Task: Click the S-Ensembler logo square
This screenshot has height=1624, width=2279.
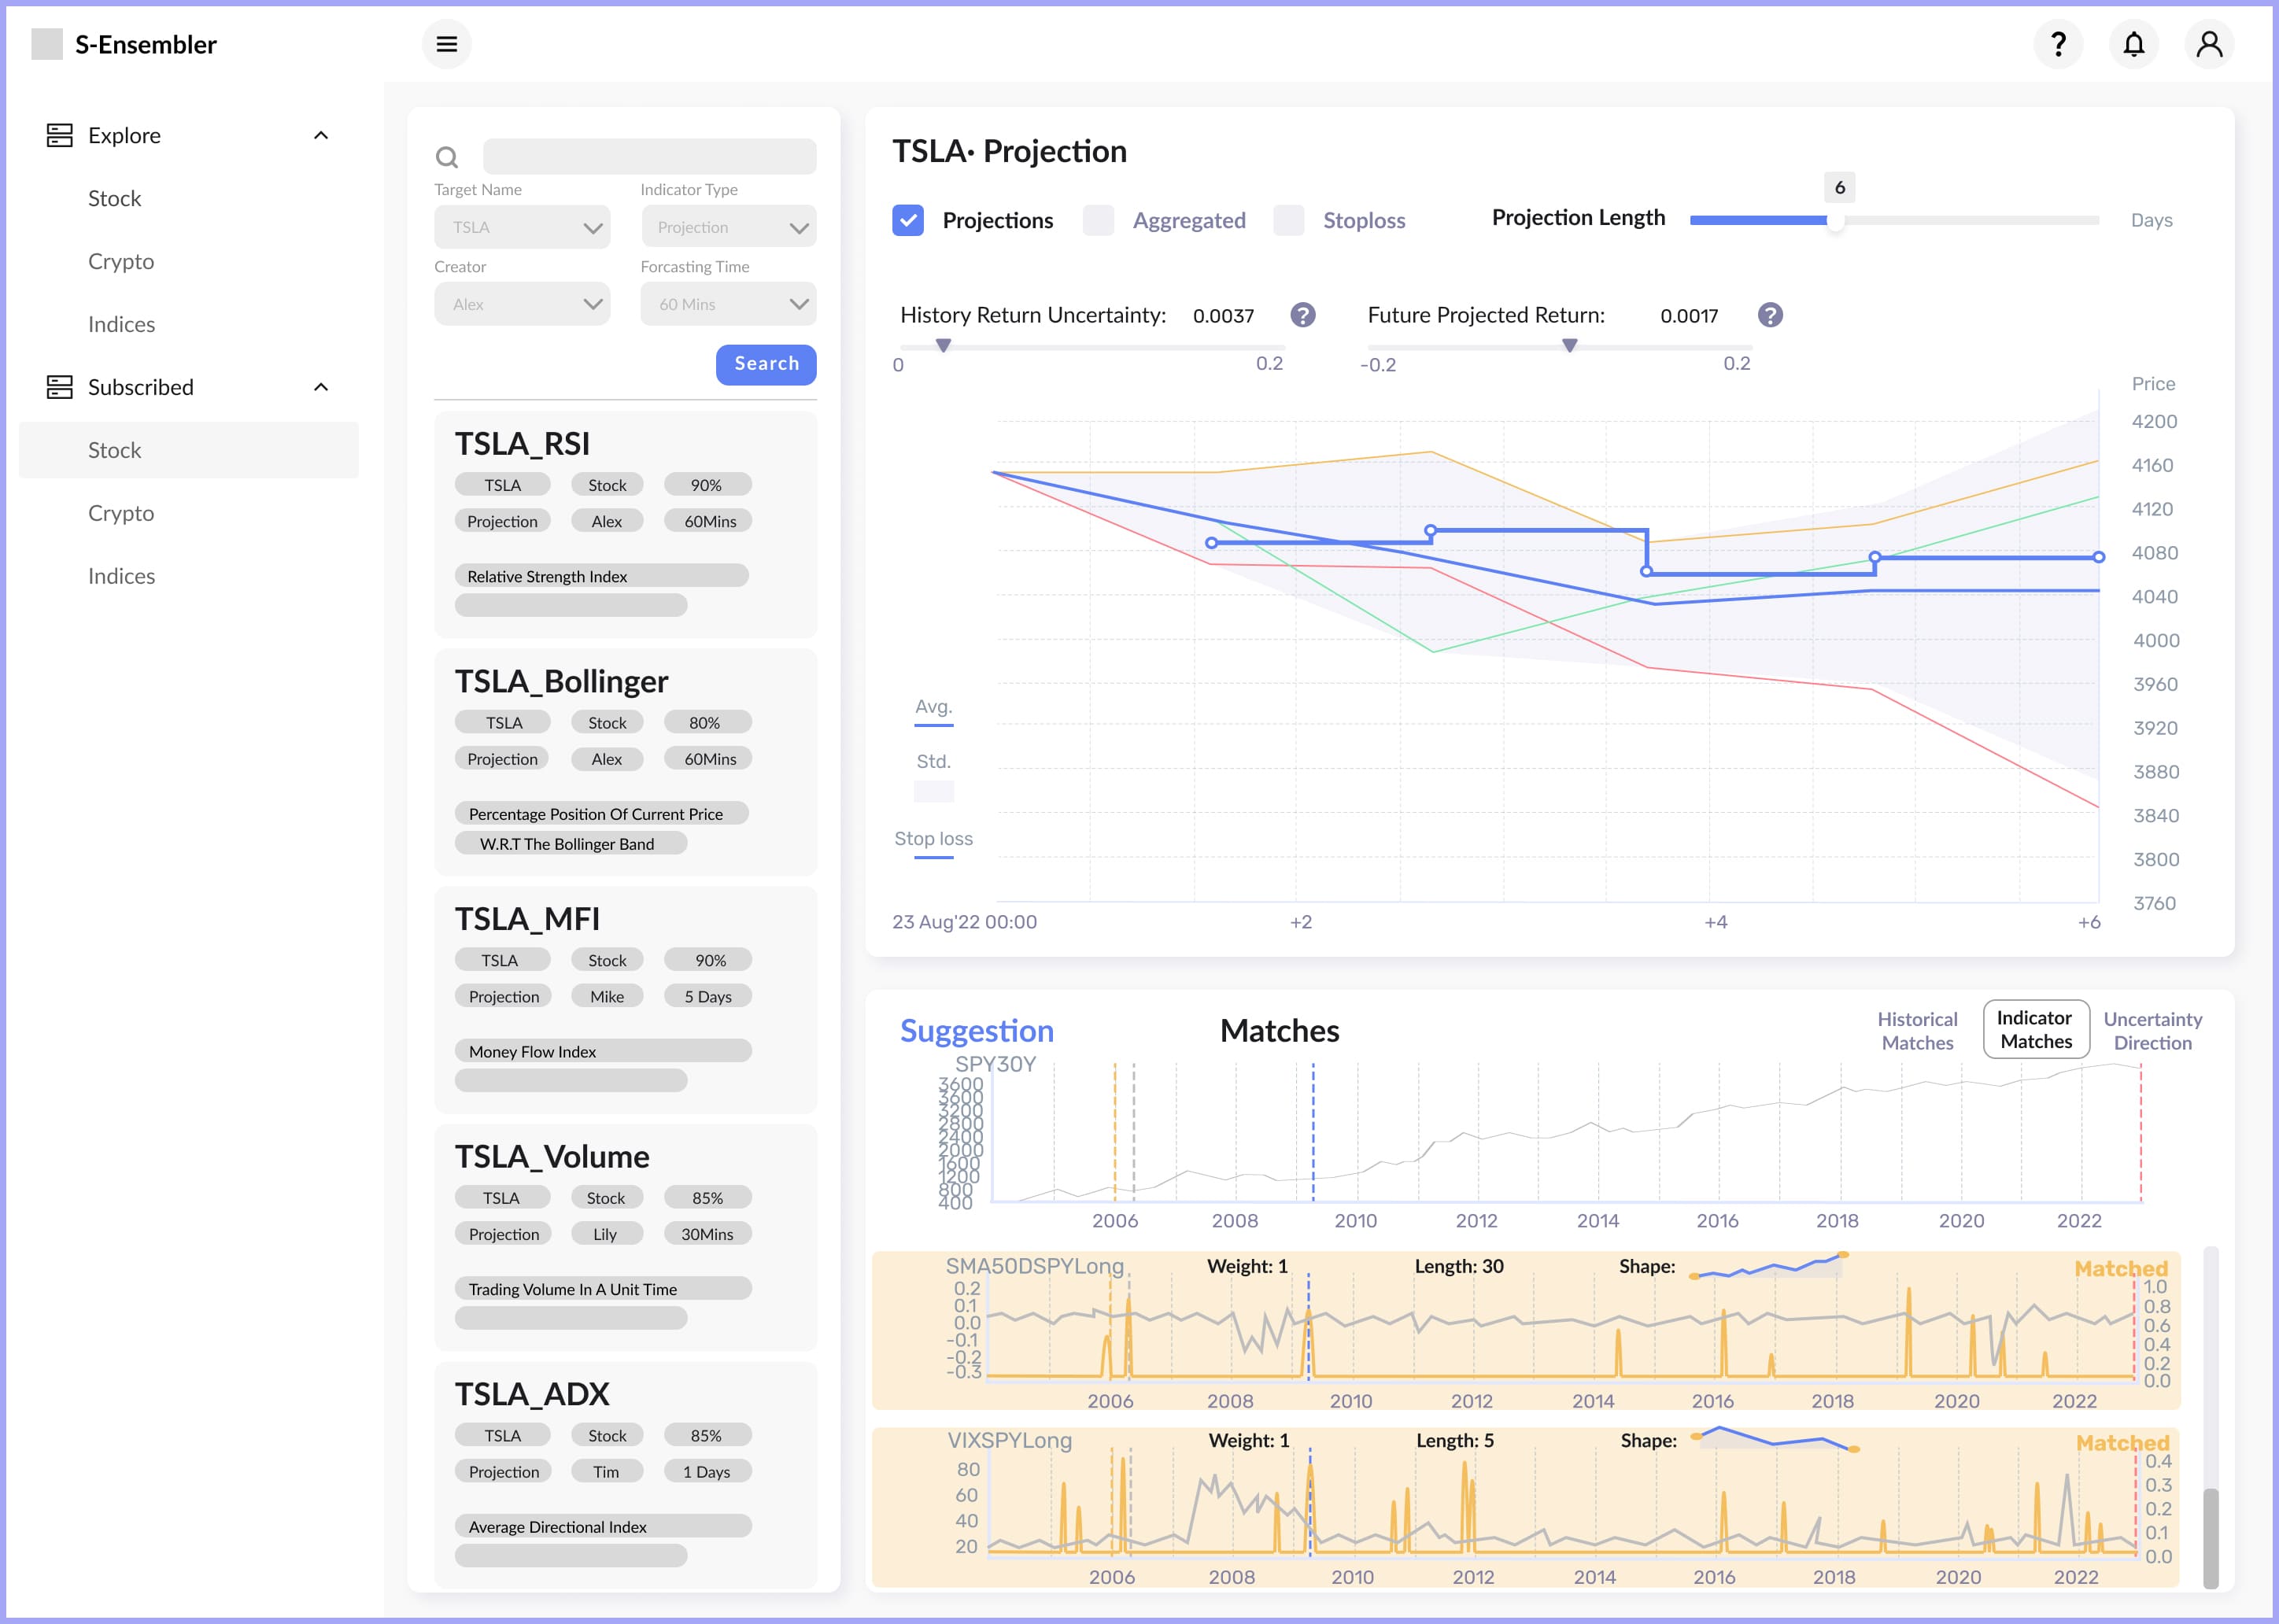Action: [x=47, y=44]
